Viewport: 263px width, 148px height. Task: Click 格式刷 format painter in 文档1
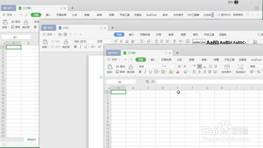(66, 44)
